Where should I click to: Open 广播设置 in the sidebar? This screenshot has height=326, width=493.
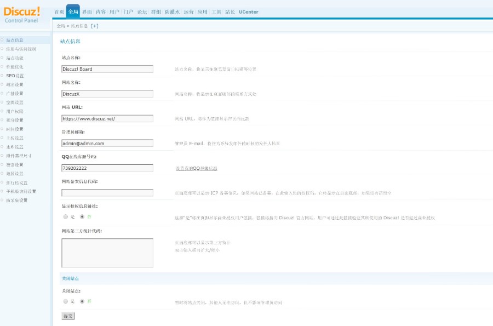tap(15, 93)
